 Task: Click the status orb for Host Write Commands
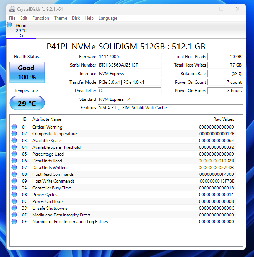click(x=14, y=181)
